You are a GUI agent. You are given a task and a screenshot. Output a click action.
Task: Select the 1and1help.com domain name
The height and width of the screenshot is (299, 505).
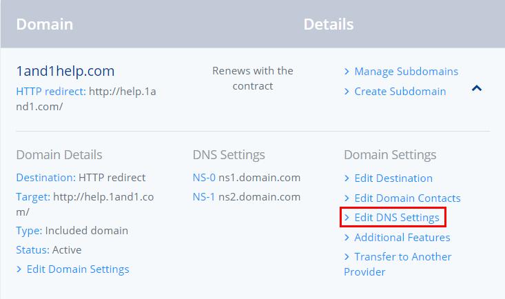pos(65,71)
